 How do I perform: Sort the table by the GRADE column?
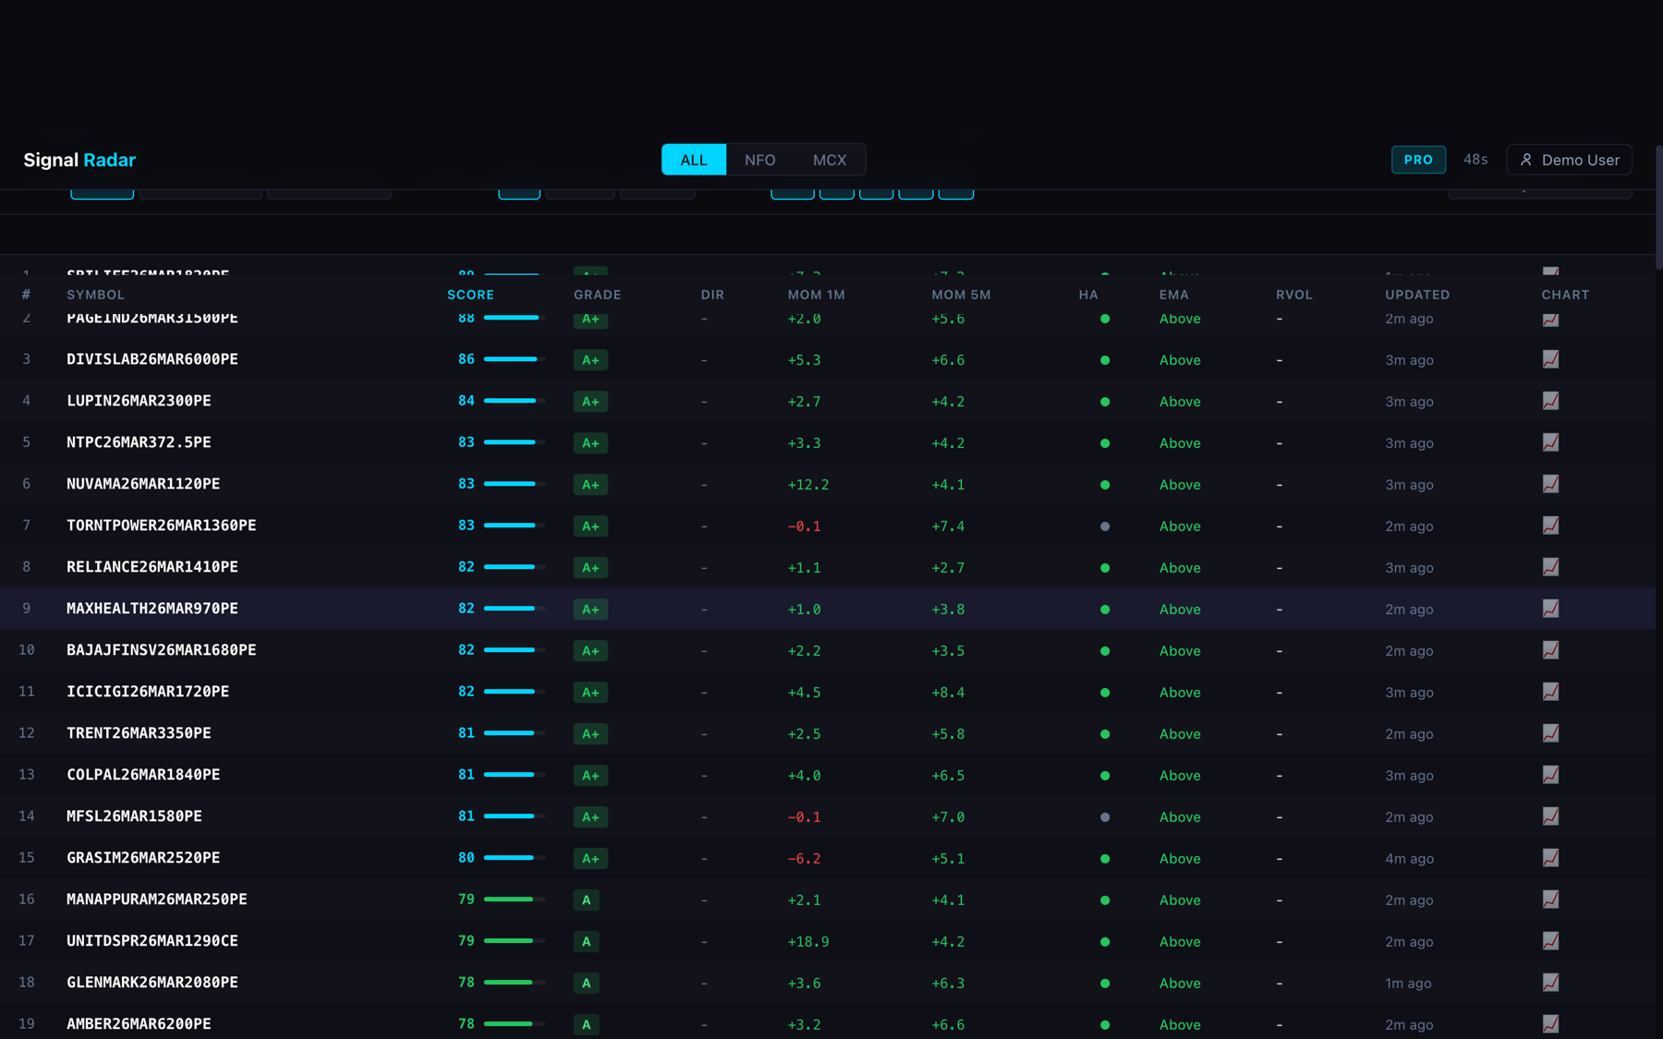(x=597, y=295)
